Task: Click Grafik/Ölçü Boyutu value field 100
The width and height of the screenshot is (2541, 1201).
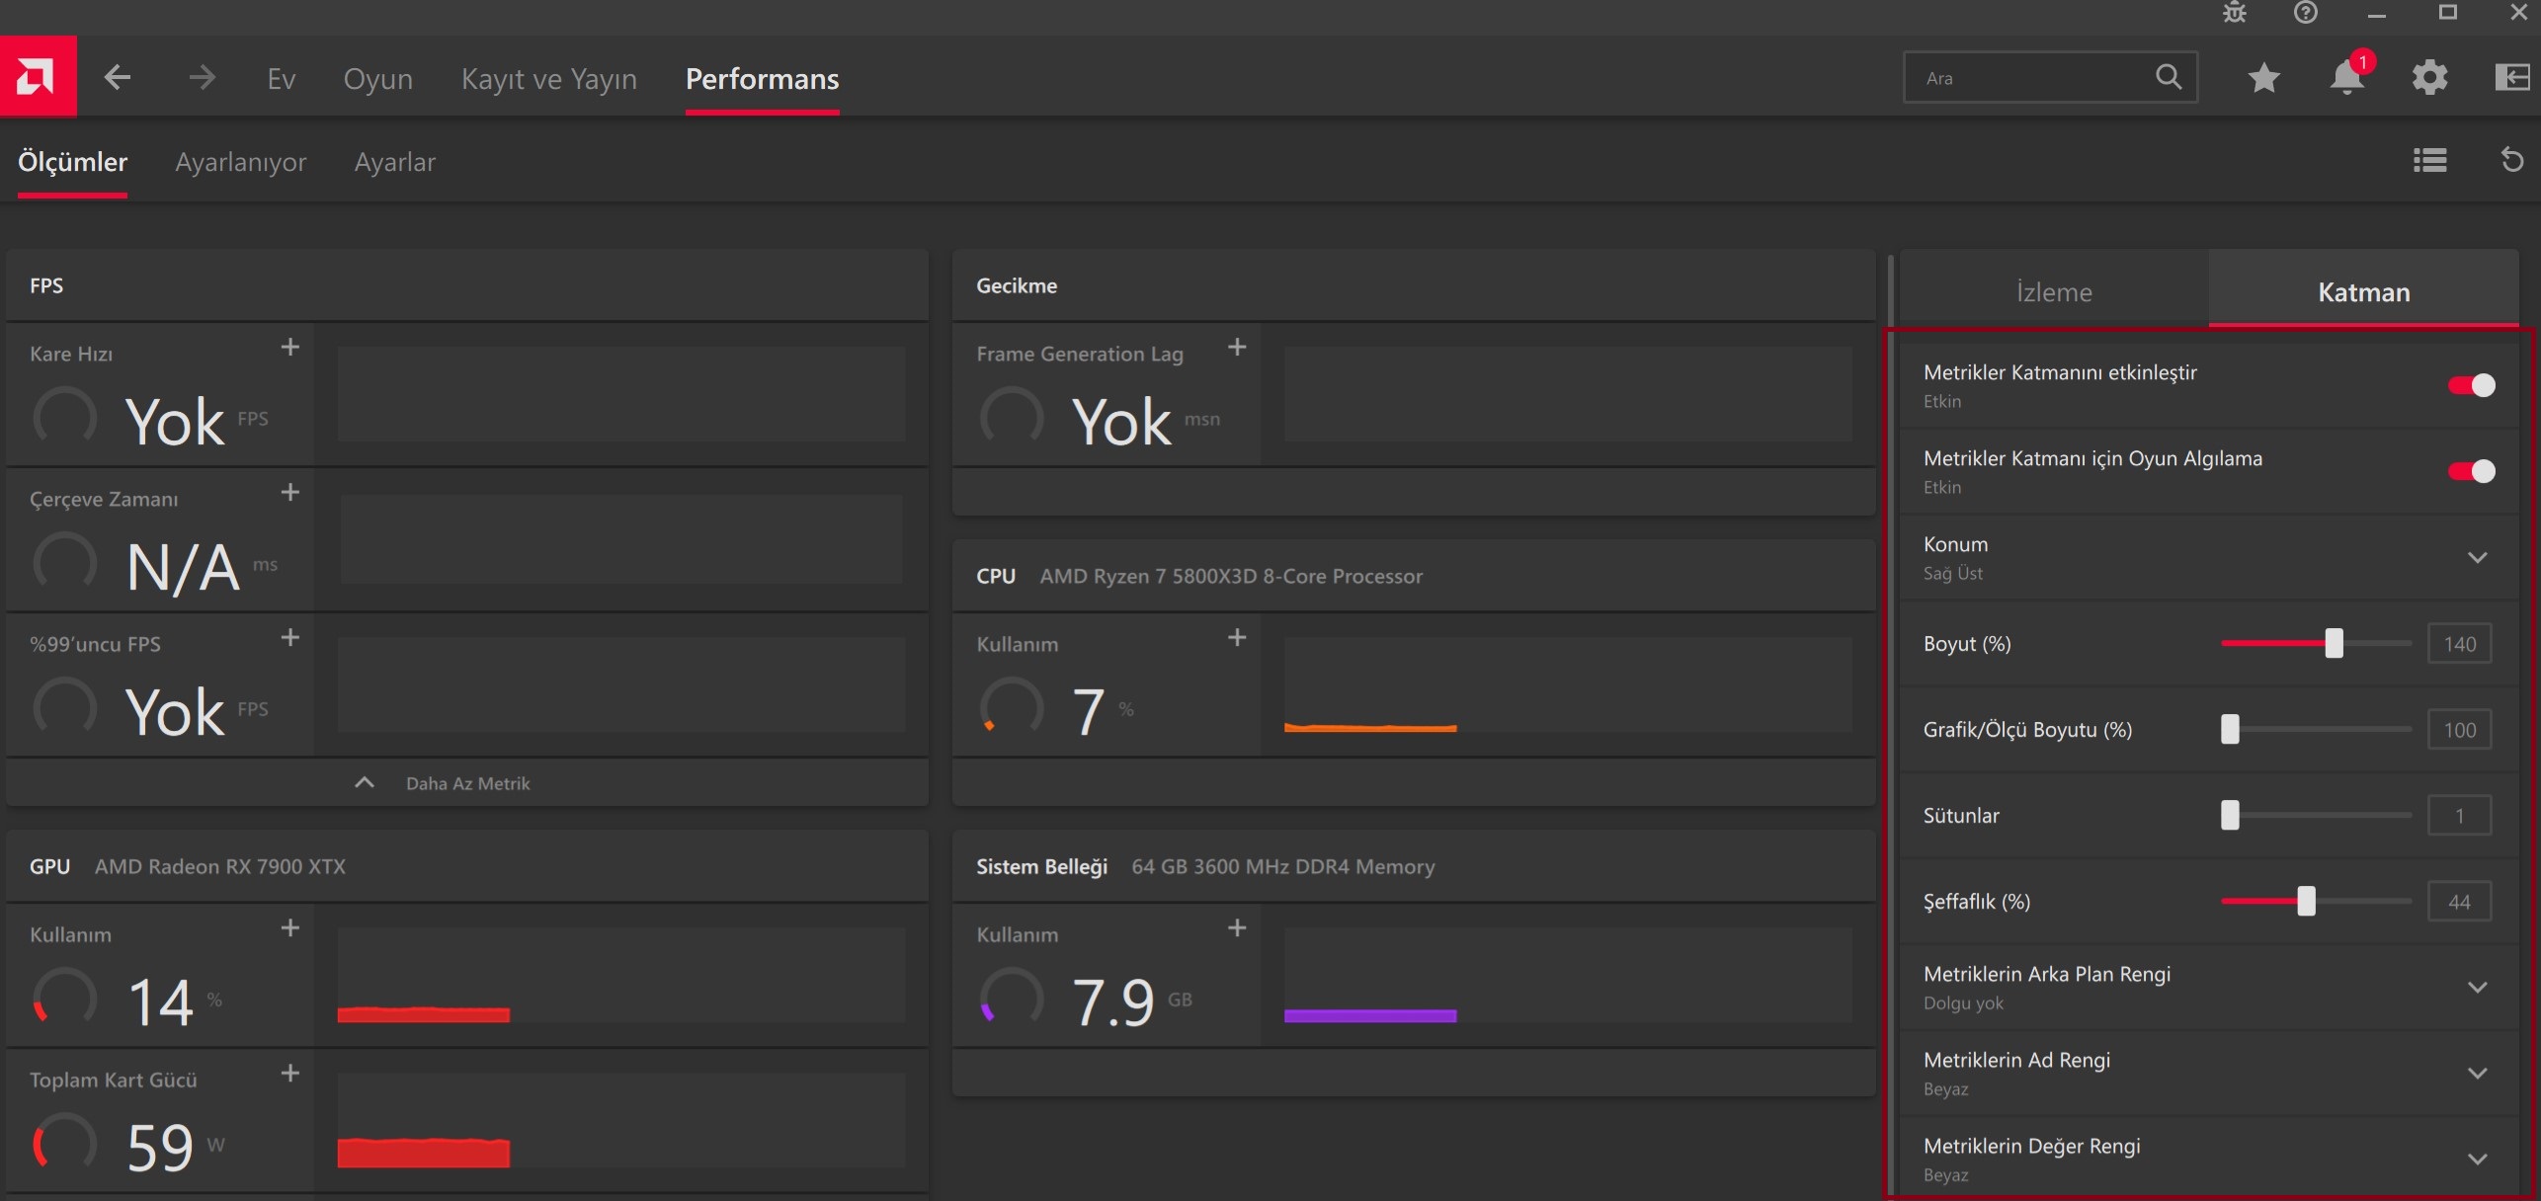Action: pyautogui.click(x=2459, y=730)
